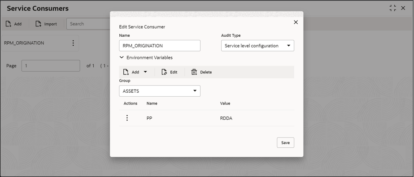Screen dimensions: 414x177
Task: Open the Group ASSETS dropdown
Action: point(160,91)
